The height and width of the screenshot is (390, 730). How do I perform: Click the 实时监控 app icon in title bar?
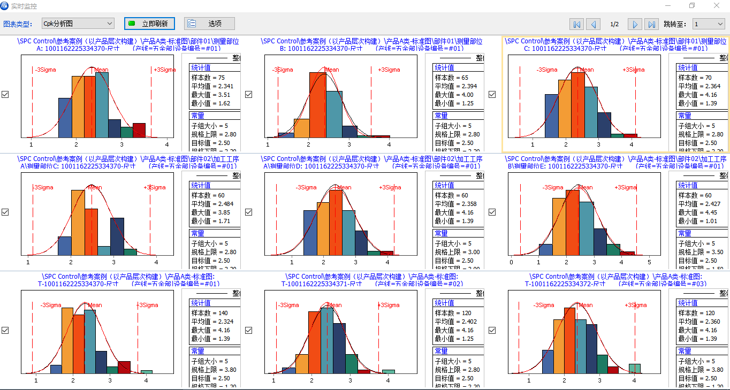pos(5,5)
